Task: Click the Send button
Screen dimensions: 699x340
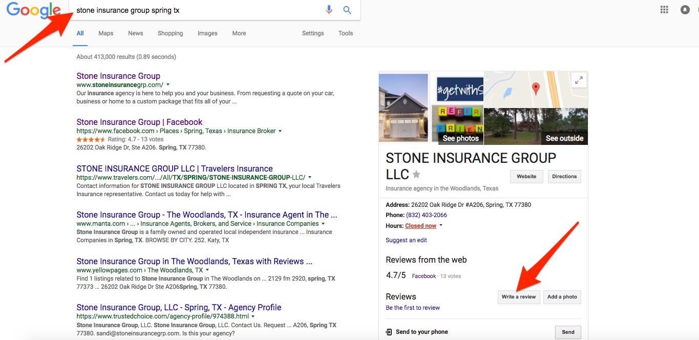Action: [x=568, y=332]
